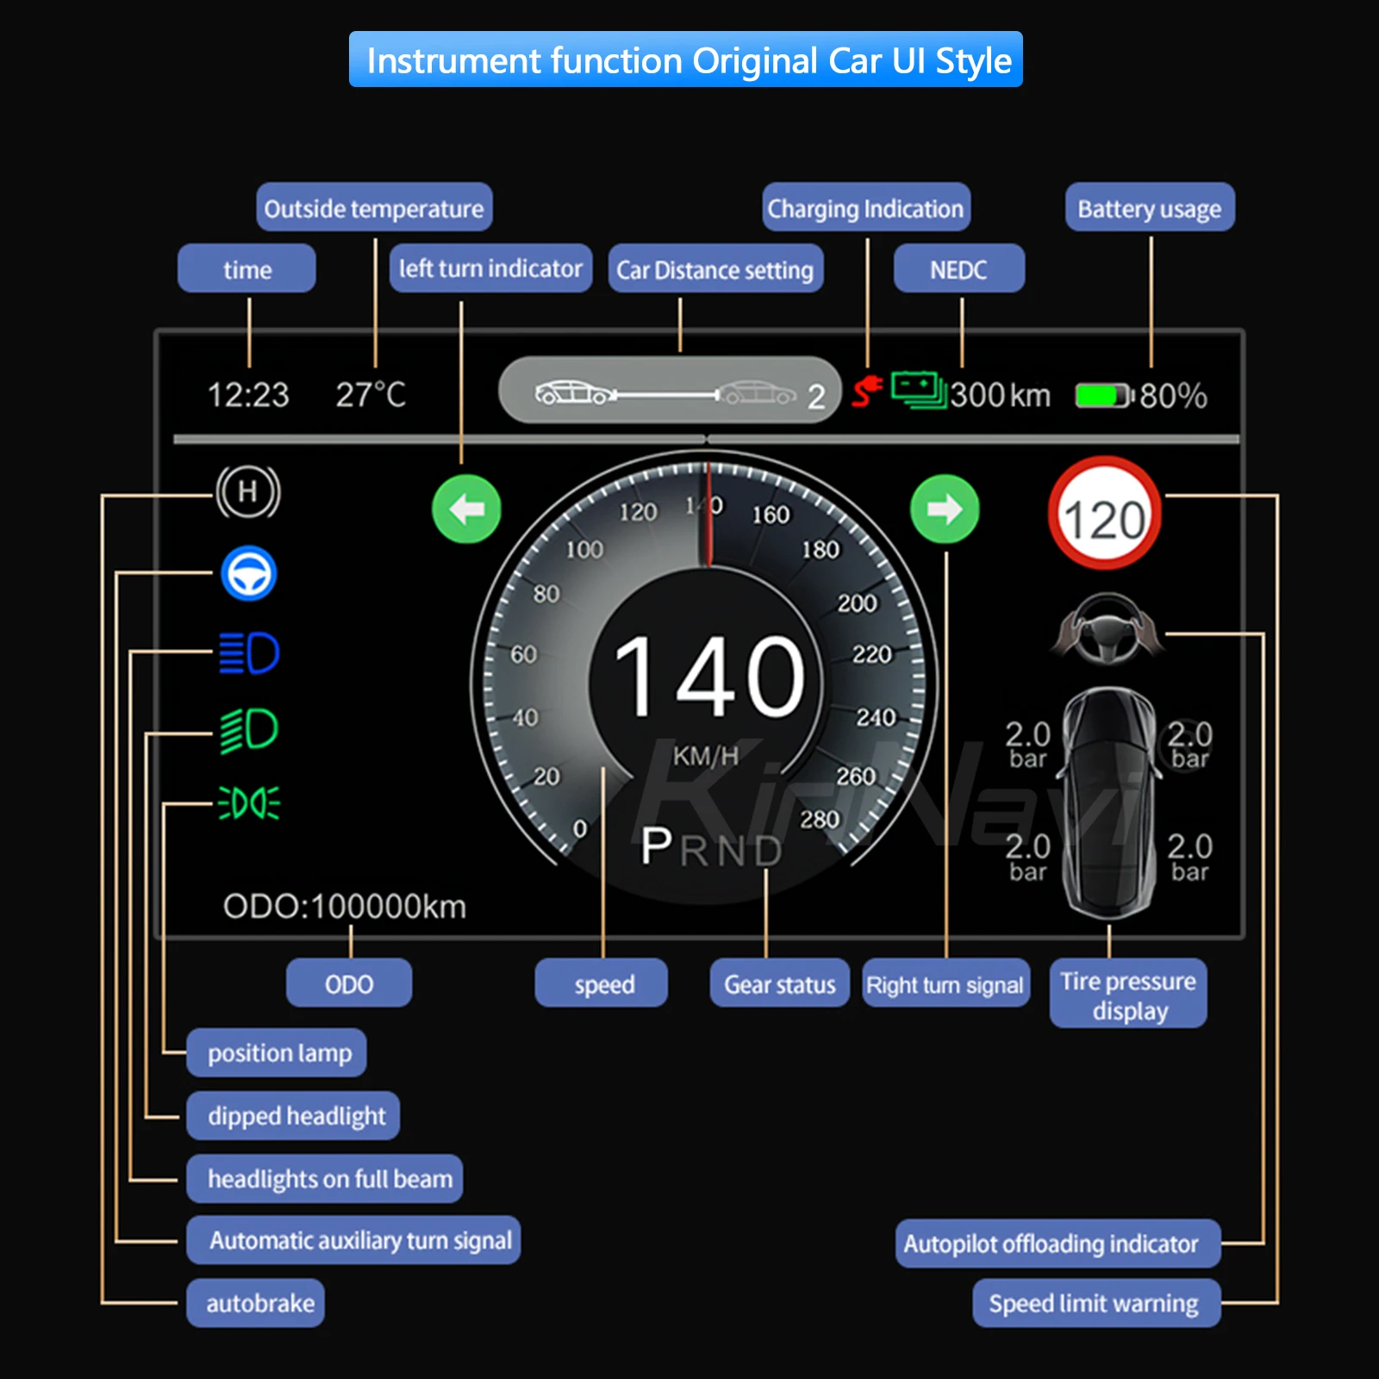Click the 'Tire pressure display' label
The image size is (1379, 1379).
(1128, 993)
